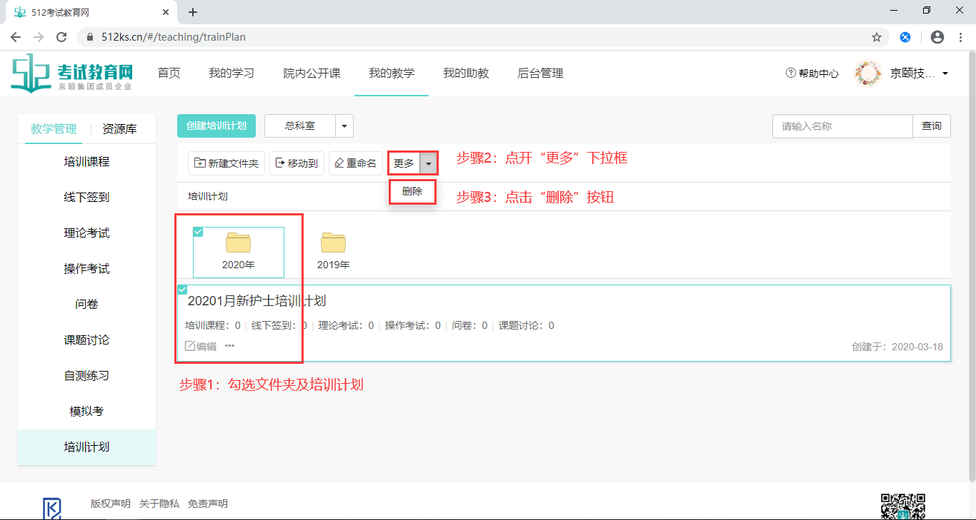The image size is (976, 520).
Task: Click the 创建培训计划 button
Action: point(216,126)
